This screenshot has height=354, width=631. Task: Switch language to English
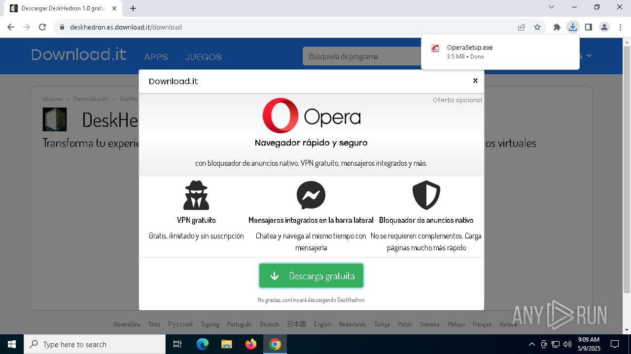(x=322, y=324)
